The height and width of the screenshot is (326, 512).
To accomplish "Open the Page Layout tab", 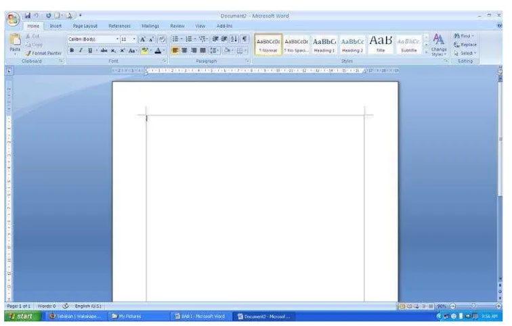I will pos(85,26).
